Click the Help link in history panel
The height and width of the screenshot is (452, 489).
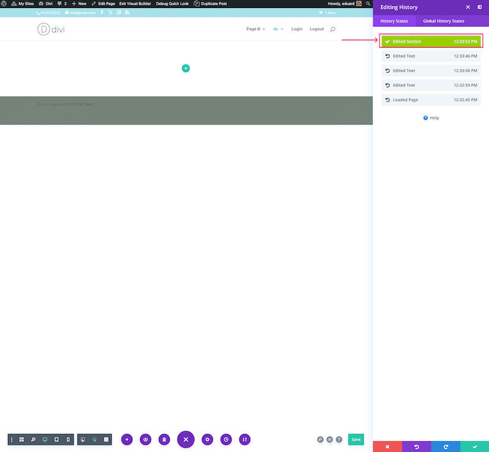click(431, 117)
